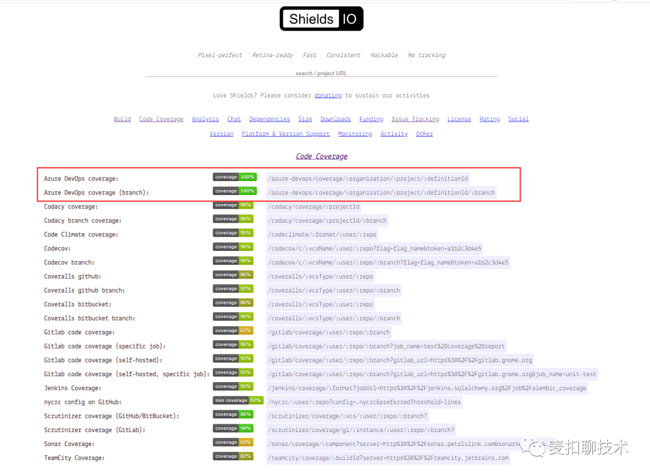Click the Codacy branch coverage badge

[x=234, y=219]
